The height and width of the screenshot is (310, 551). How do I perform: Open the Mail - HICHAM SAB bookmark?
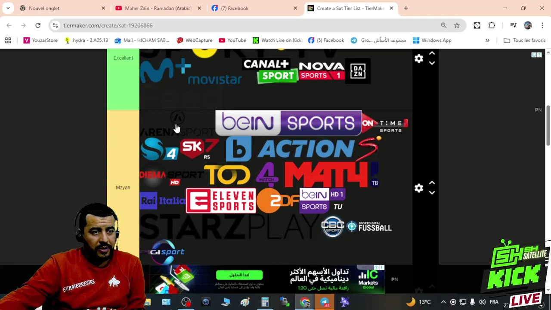[x=142, y=40]
